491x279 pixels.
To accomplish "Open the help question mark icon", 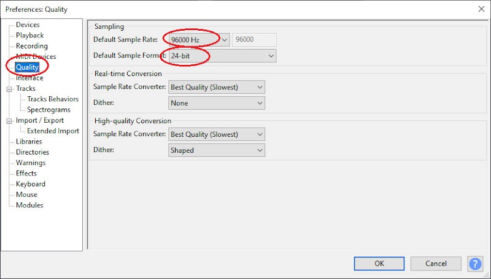I will 475,264.
